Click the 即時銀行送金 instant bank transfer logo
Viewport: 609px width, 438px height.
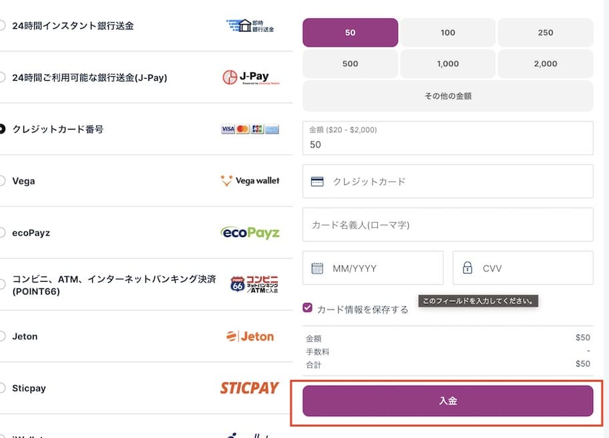coord(250,25)
